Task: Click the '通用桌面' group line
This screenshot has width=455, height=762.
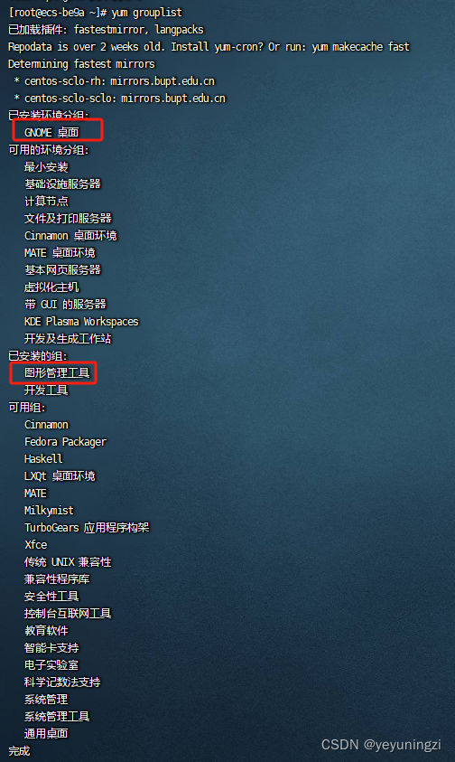Action: 46,734
